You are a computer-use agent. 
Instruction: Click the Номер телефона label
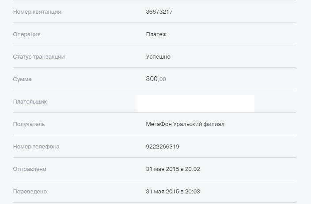point(36,147)
